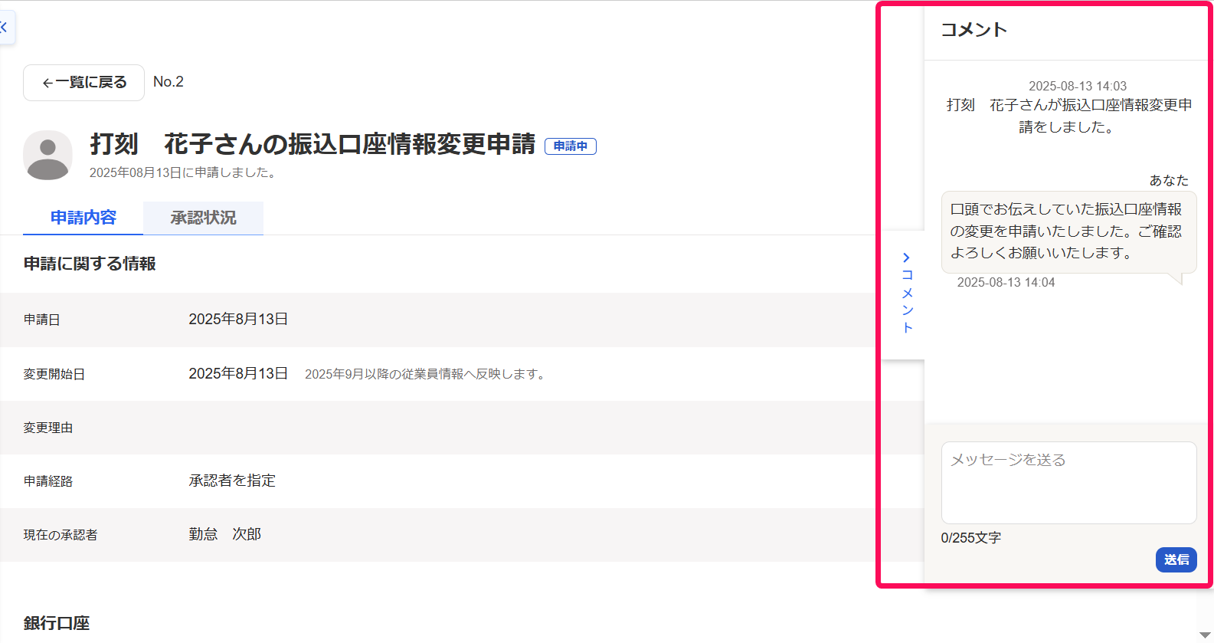
Task: Click the timestamp 2025-08-13 14:04
Action: (x=1006, y=283)
